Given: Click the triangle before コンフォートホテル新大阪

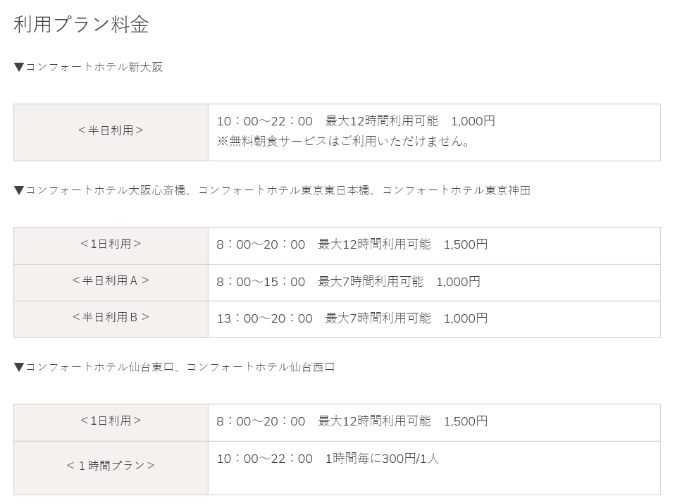Looking at the screenshot, I should coord(19,67).
